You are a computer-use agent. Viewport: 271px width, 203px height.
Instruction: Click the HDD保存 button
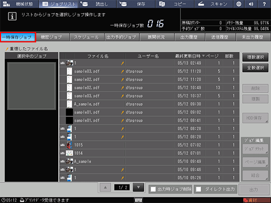click(x=255, y=118)
